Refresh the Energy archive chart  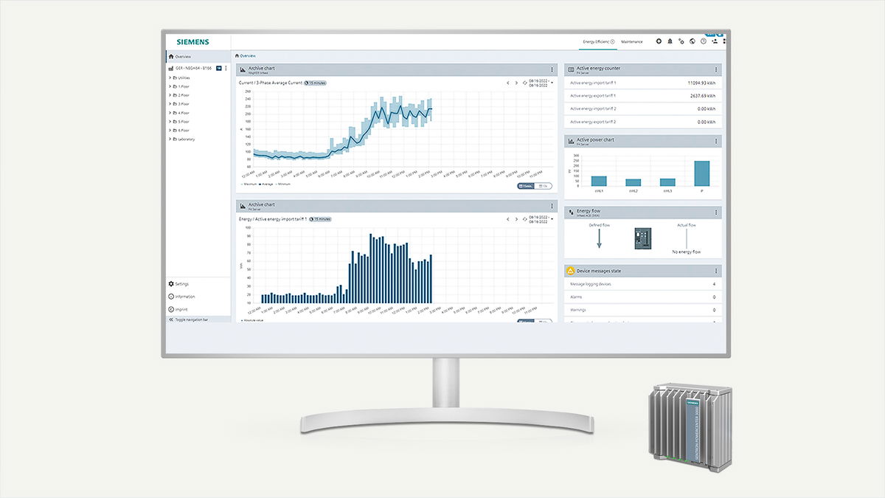click(526, 219)
